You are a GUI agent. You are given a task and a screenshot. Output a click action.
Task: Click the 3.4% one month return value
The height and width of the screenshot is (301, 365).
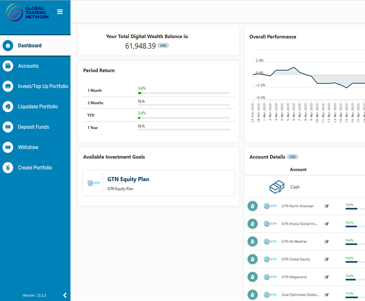[142, 88]
